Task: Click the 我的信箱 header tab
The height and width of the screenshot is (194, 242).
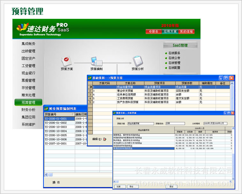Action: coord(186,32)
